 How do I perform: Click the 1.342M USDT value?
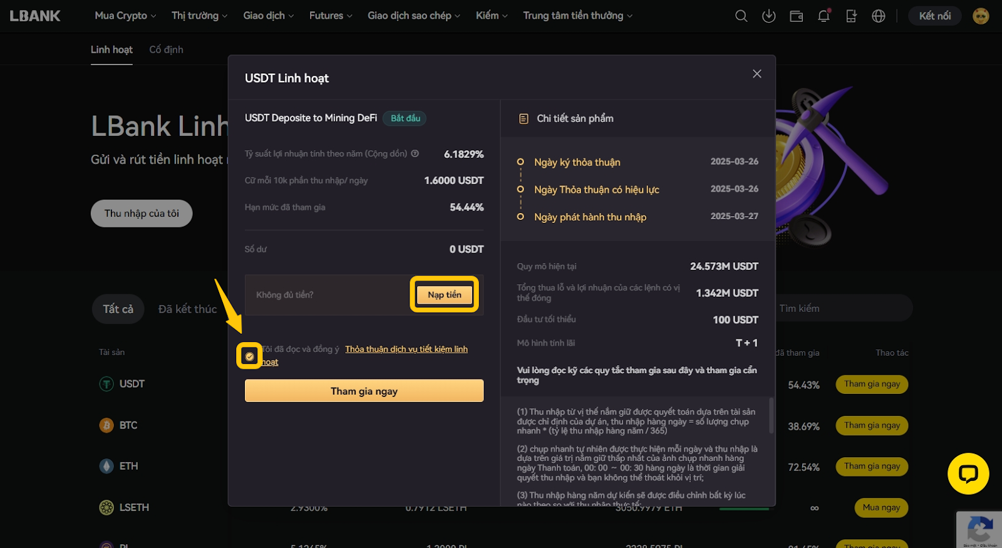point(727,293)
